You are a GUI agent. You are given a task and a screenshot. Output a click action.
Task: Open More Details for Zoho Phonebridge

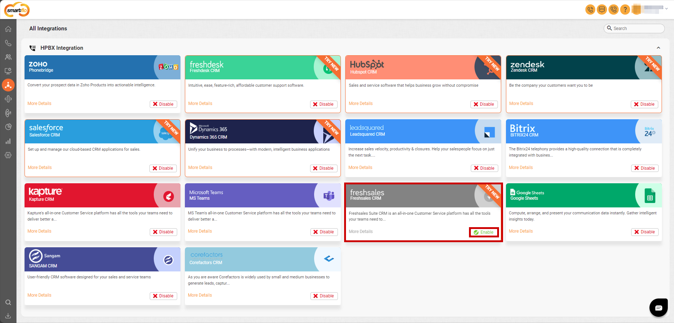tap(40, 104)
